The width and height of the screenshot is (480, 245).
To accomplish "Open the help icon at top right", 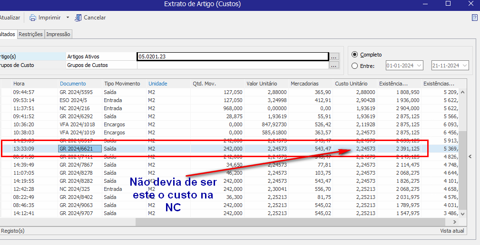I will pyautogui.click(x=474, y=18).
